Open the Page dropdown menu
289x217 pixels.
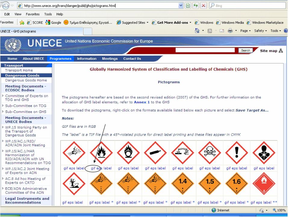pyautogui.click(x=245, y=31)
